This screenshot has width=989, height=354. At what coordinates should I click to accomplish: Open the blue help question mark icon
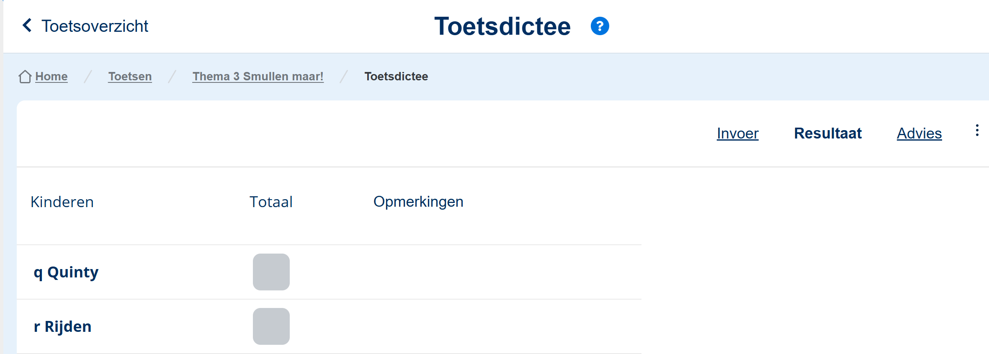coord(600,26)
